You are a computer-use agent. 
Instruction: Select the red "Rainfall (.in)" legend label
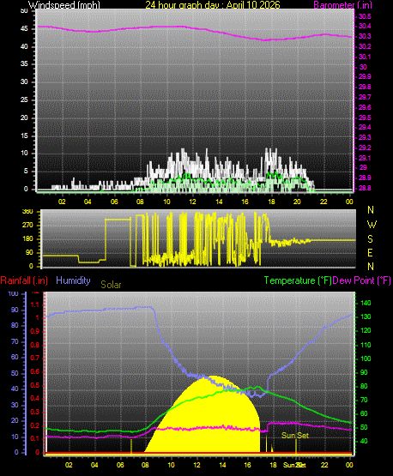click(x=24, y=280)
